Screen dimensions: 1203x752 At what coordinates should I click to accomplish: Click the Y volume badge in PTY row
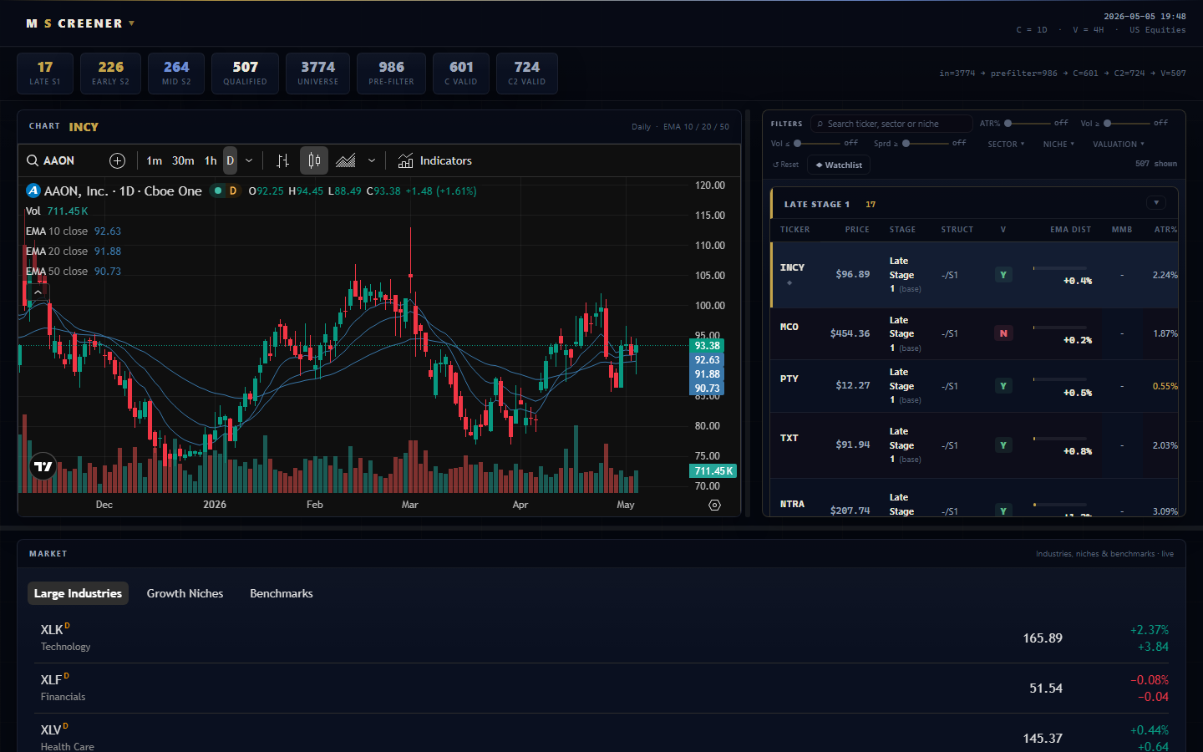pyautogui.click(x=1003, y=386)
